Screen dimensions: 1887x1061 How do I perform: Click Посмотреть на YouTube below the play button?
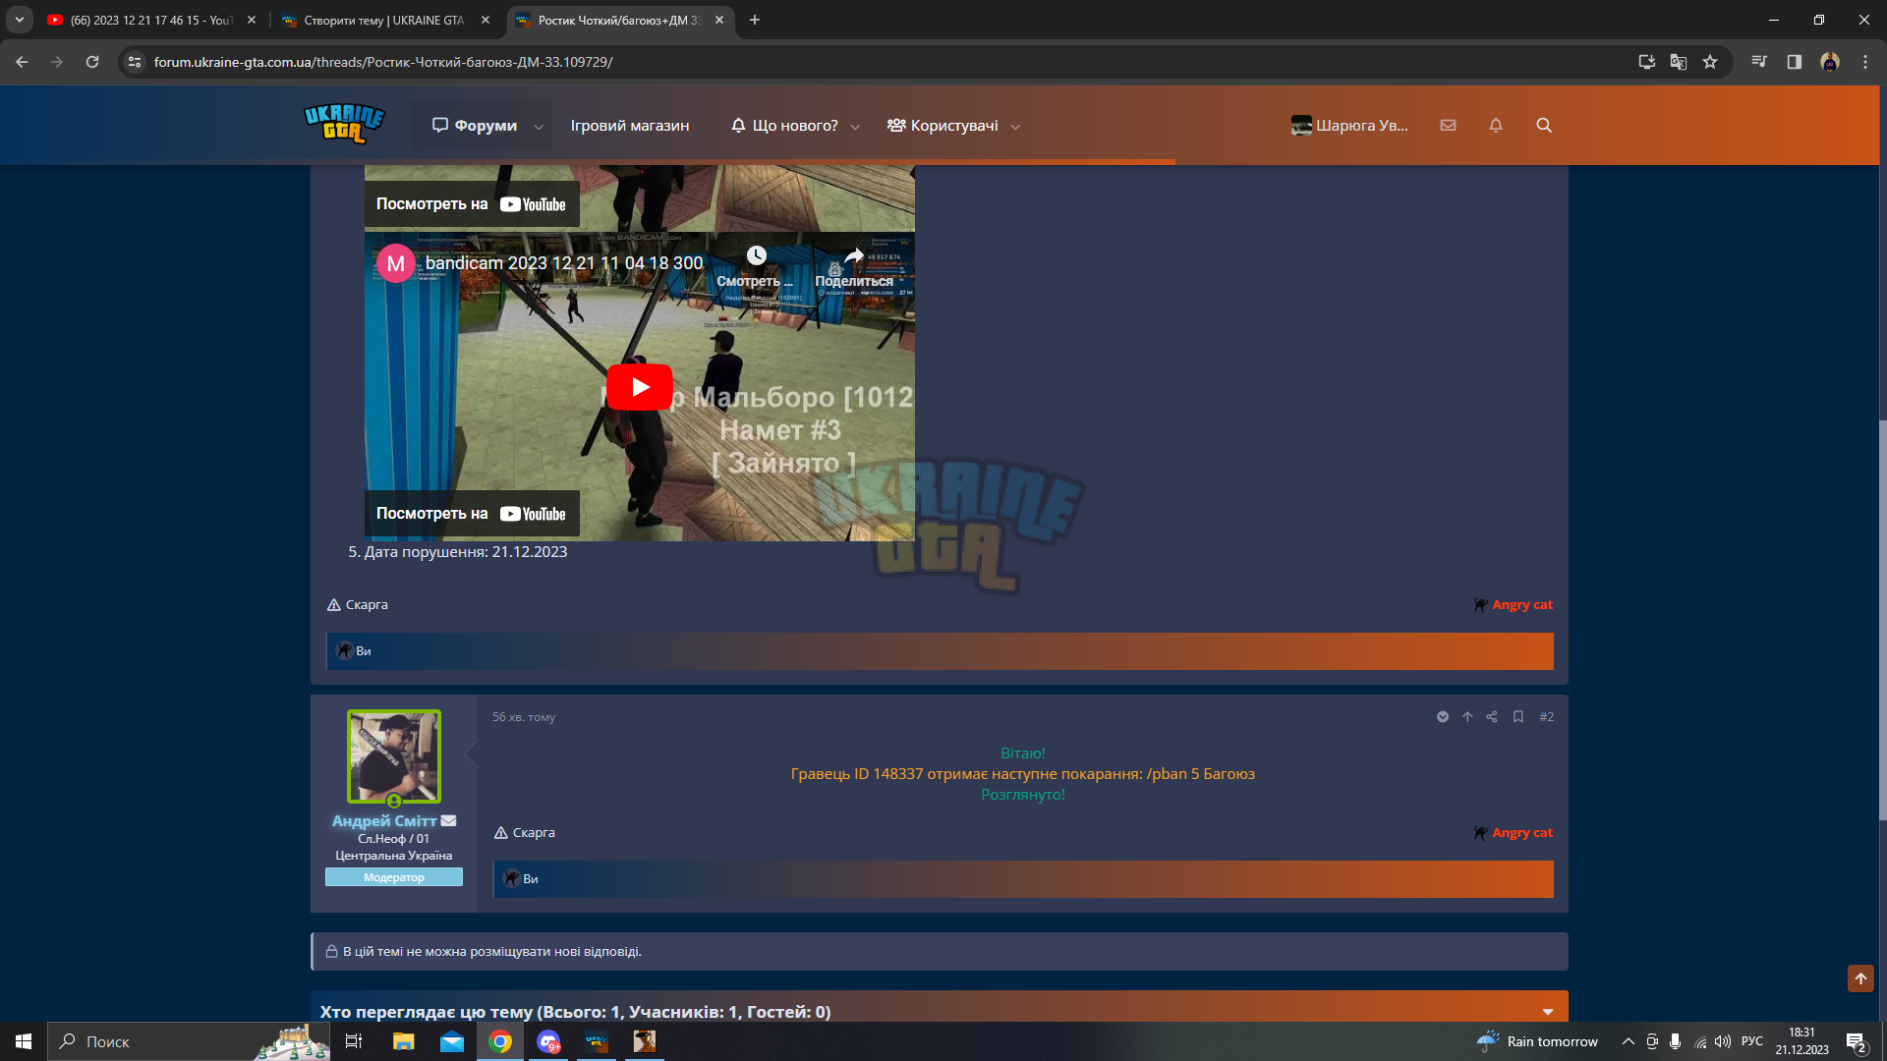pos(472,514)
